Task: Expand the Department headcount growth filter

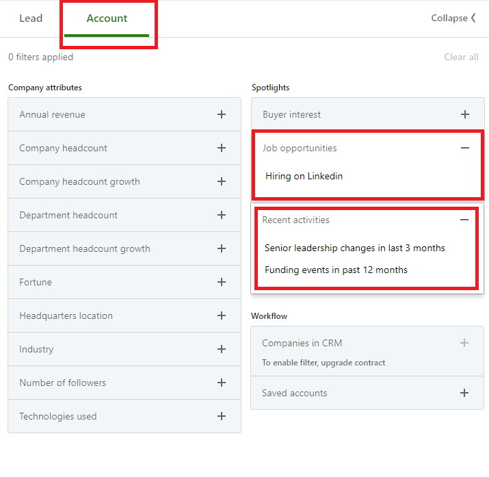Action: point(221,248)
